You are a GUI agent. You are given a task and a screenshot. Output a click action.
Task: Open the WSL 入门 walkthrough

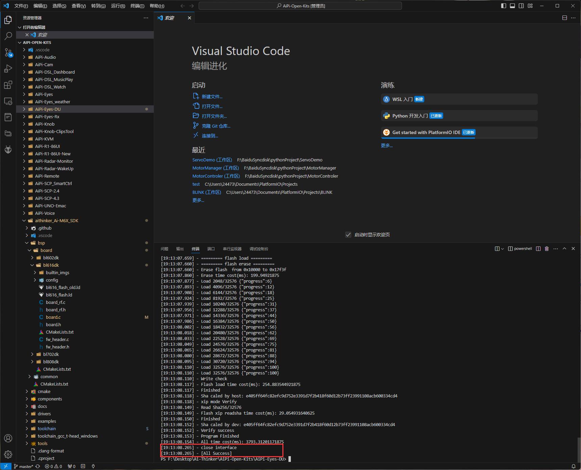[x=459, y=99]
